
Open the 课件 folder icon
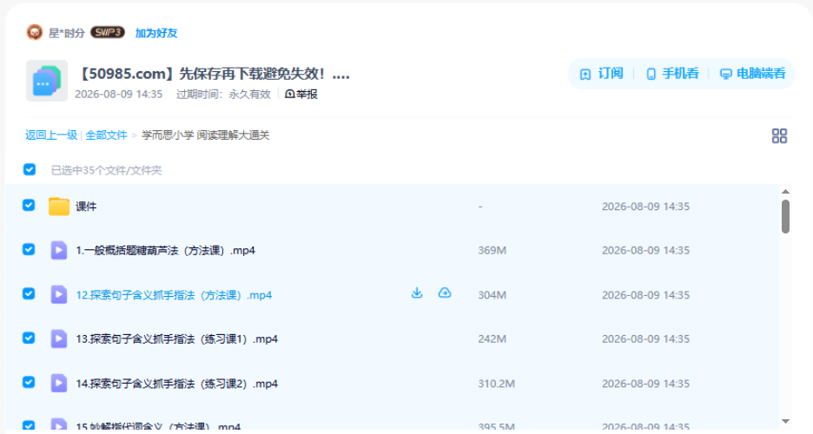click(x=59, y=206)
